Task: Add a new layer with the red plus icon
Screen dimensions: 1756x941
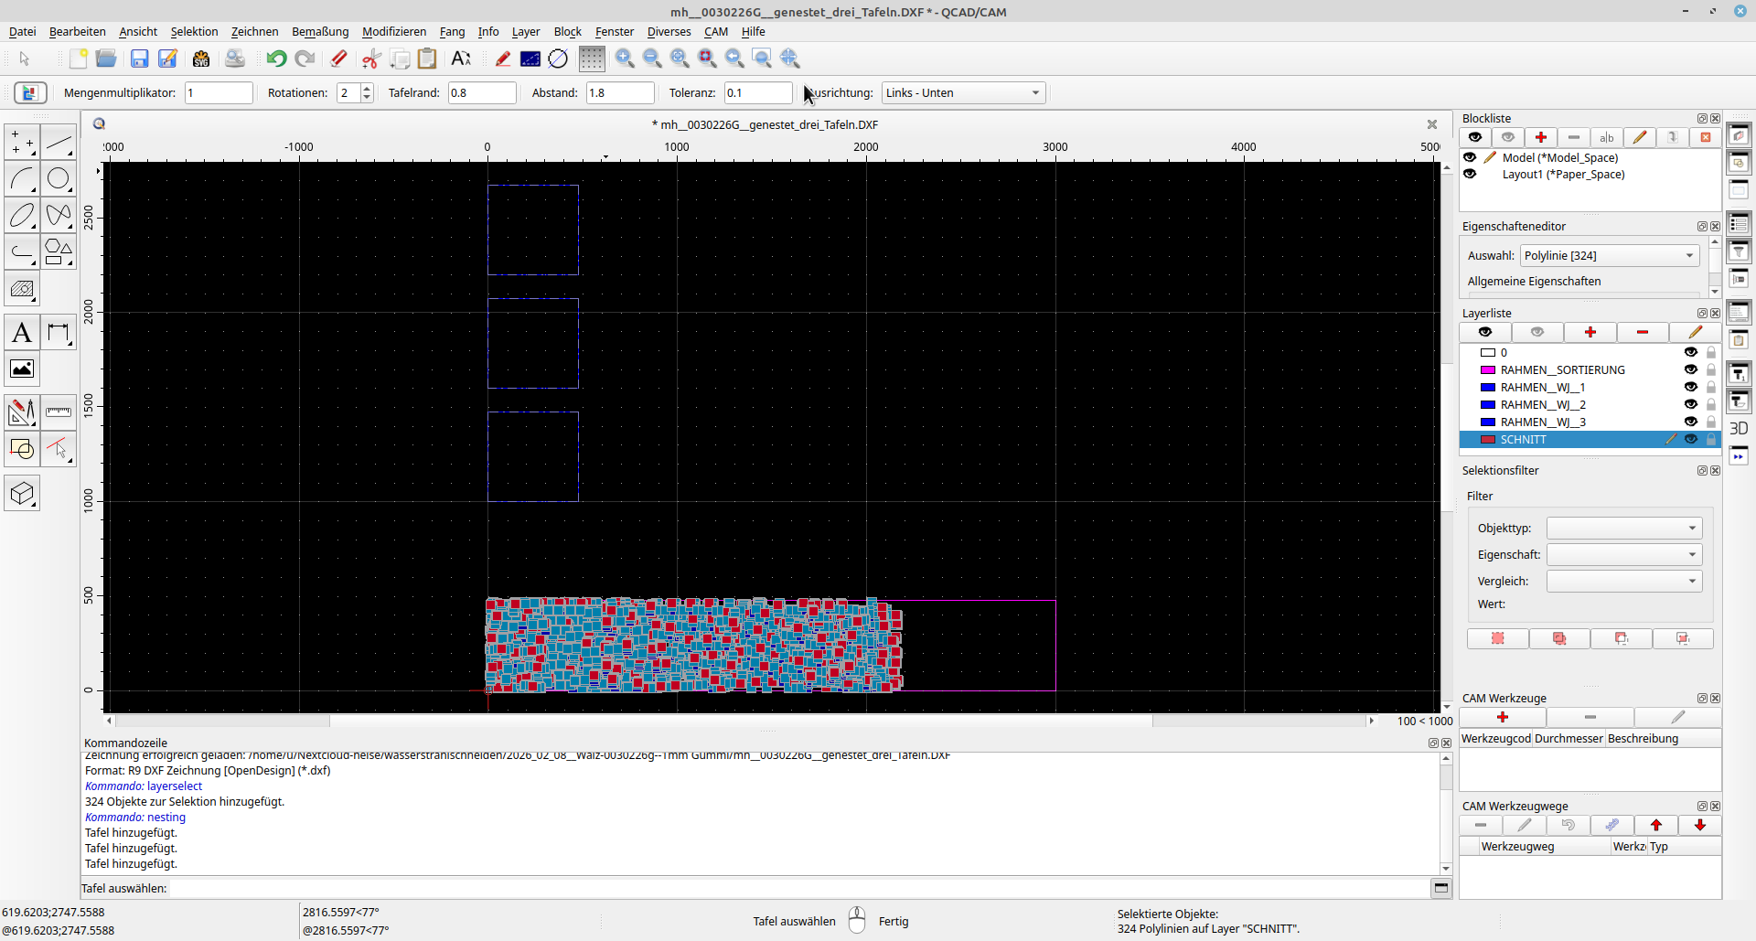Action: coord(1591,332)
